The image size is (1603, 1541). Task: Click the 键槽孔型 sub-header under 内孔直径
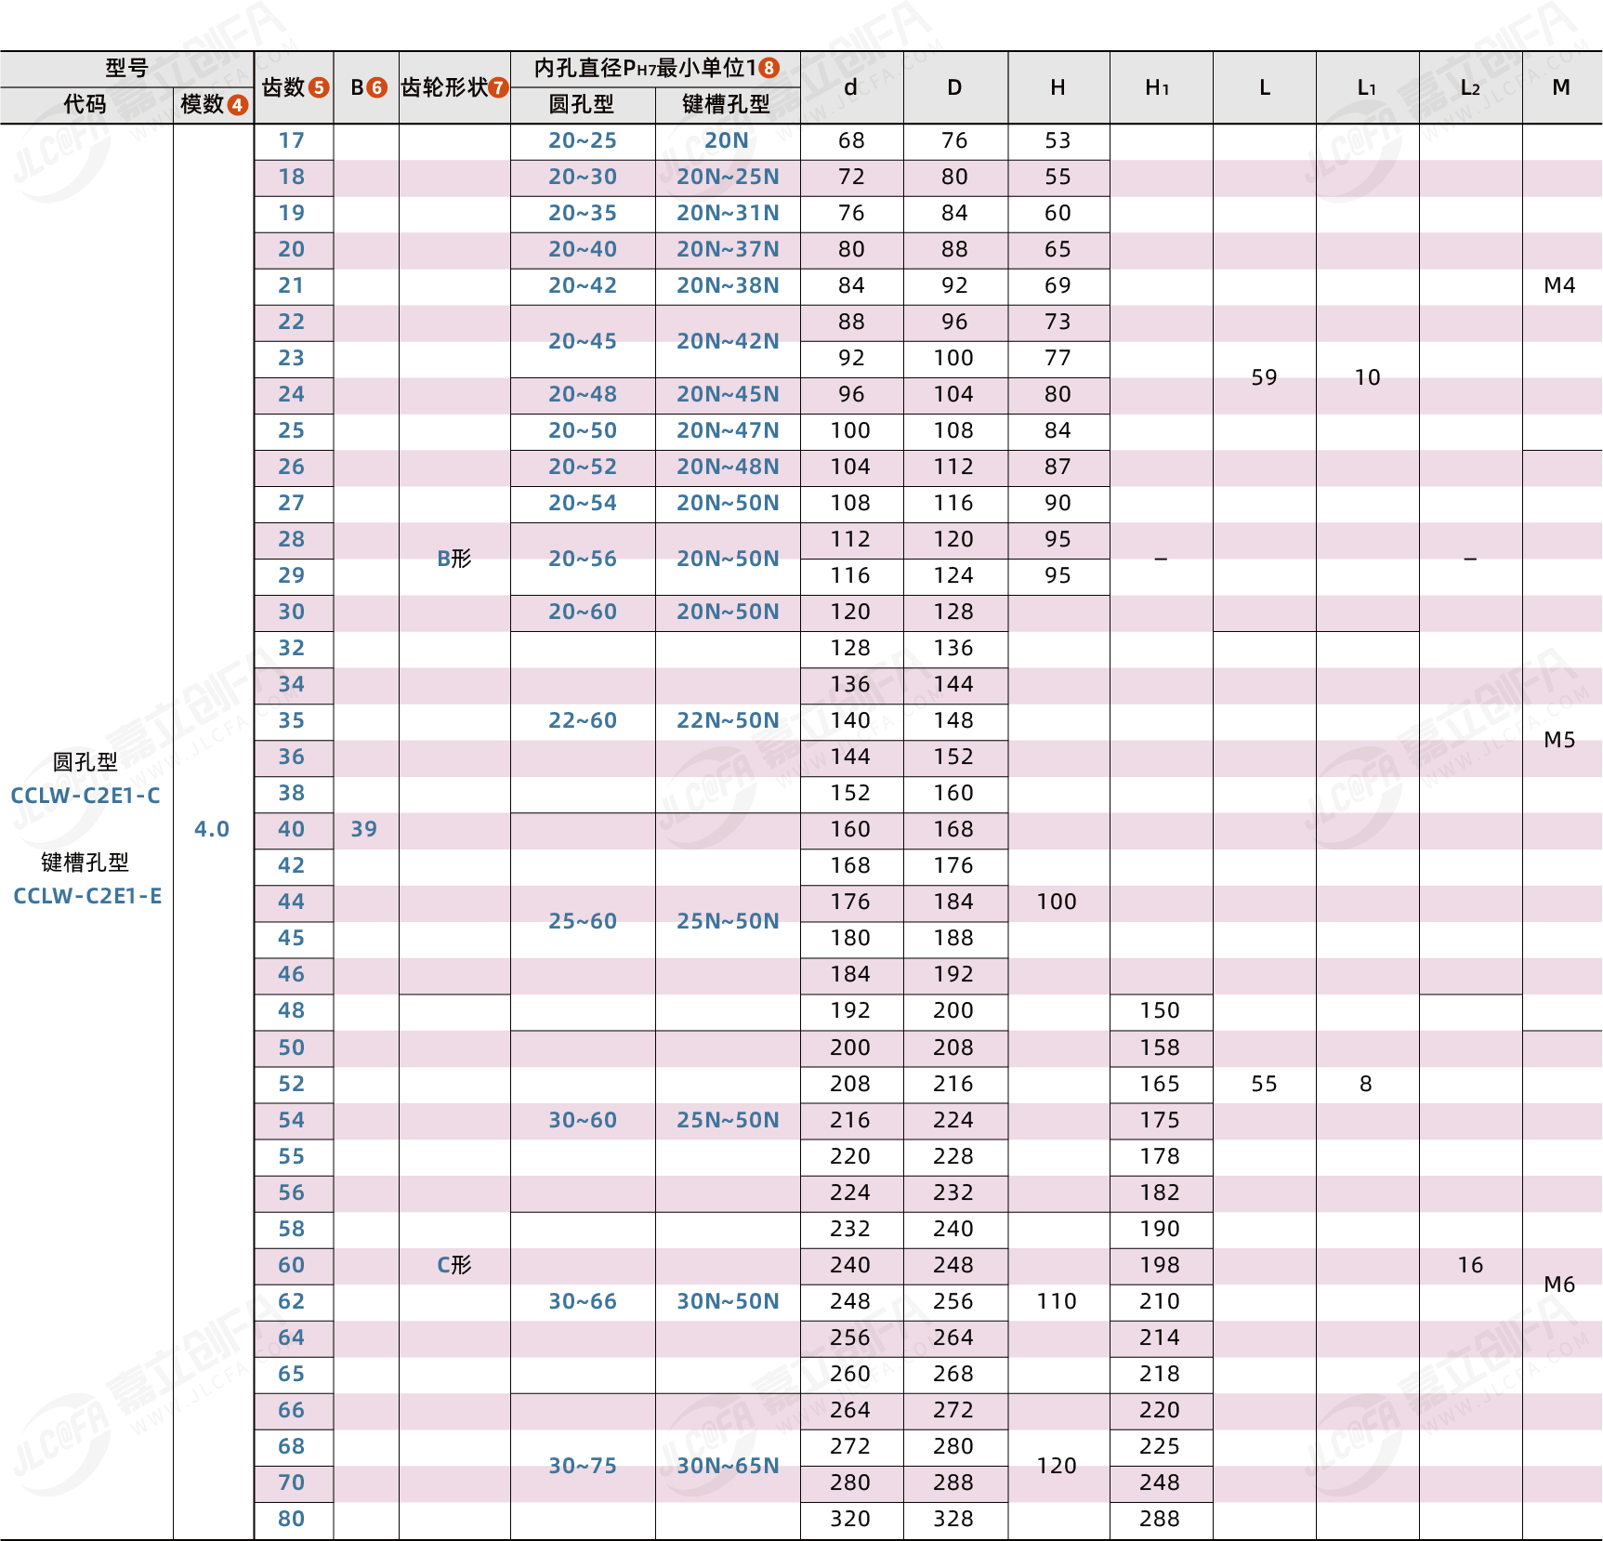point(727,105)
